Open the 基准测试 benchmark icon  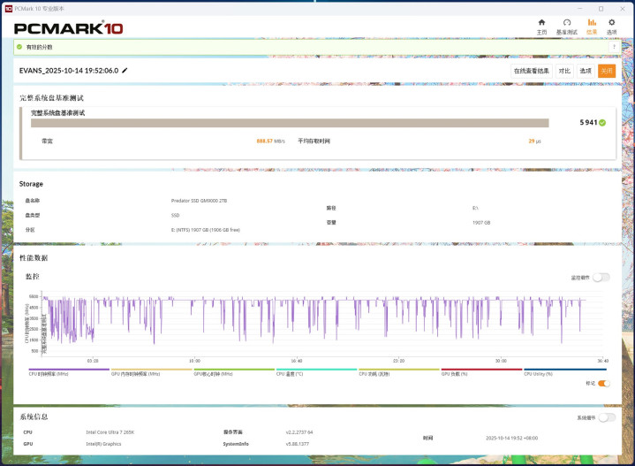(x=566, y=23)
